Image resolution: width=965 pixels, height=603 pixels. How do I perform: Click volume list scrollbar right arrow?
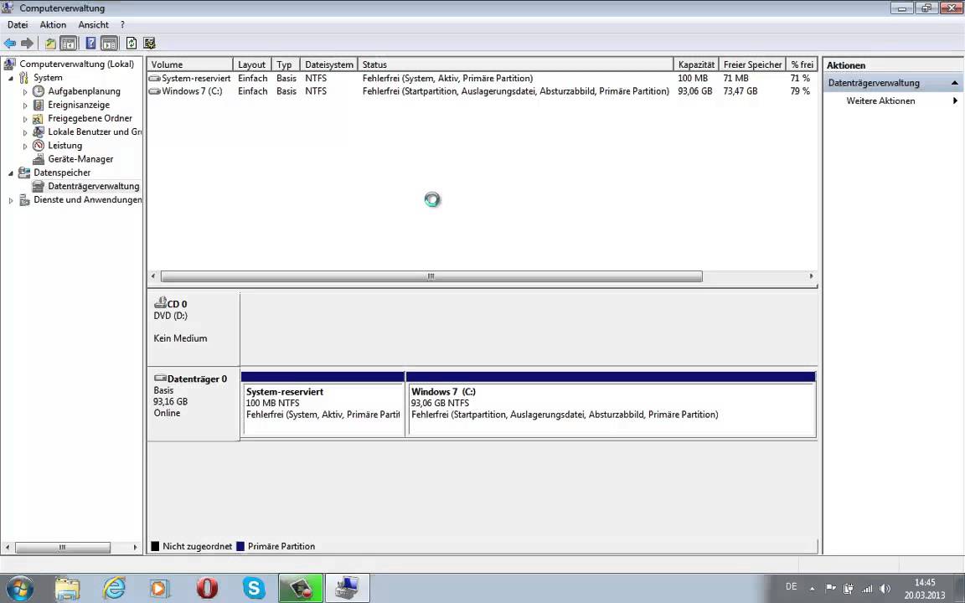pyautogui.click(x=811, y=276)
